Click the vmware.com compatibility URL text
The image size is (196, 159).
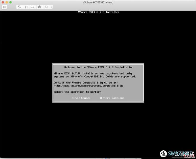point(88,86)
